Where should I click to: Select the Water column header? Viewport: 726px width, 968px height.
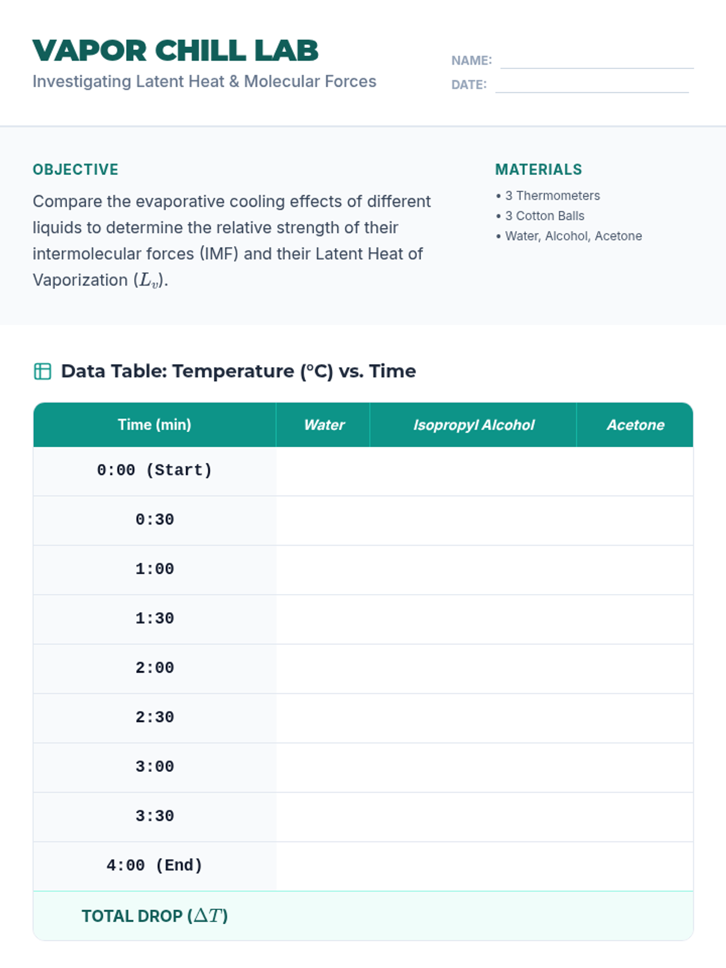[x=323, y=425]
